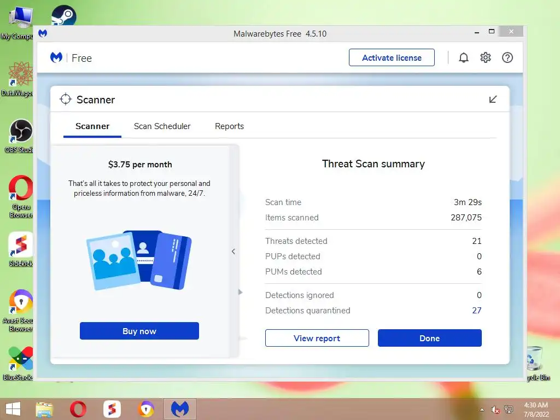The width and height of the screenshot is (560, 420).
Task: Select the My Computer desktop icon
Action: (x=17, y=22)
